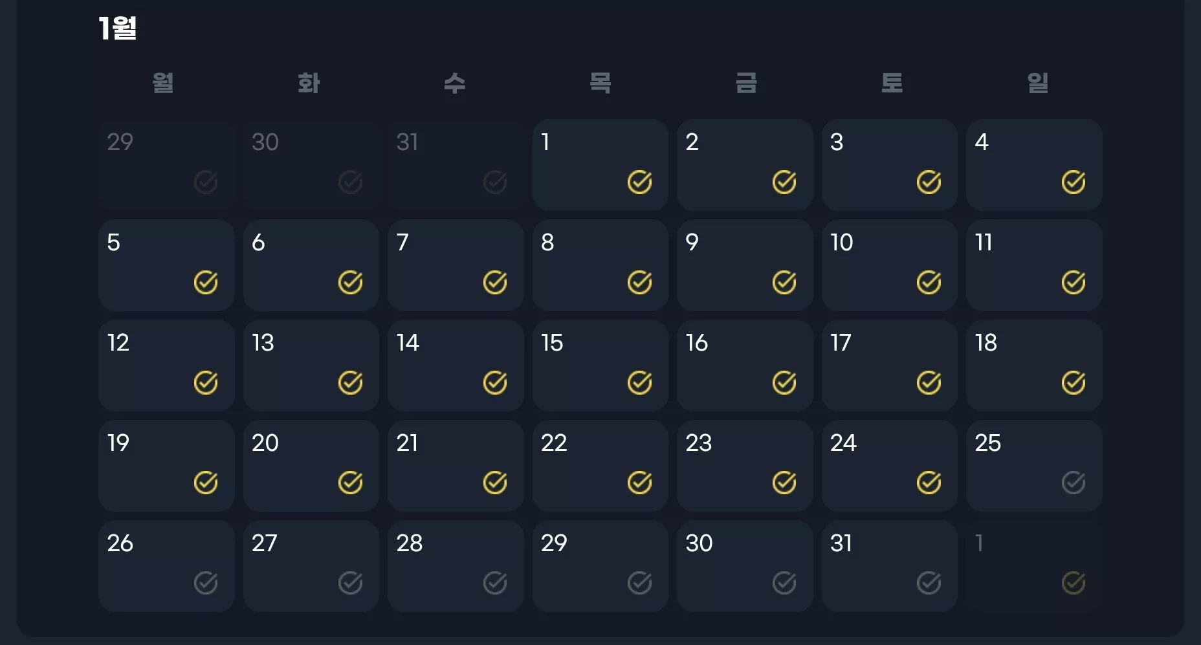Click the gray checkmark on day 29 of January

pyautogui.click(x=639, y=583)
